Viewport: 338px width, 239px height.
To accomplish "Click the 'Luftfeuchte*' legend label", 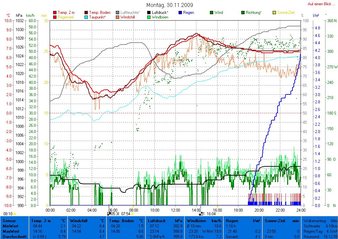I will click(x=130, y=13).
